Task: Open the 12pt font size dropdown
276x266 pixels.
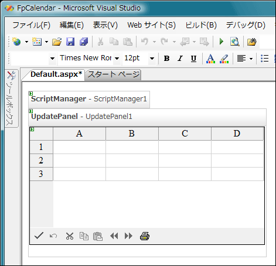Action: click(x=152, y=59)
